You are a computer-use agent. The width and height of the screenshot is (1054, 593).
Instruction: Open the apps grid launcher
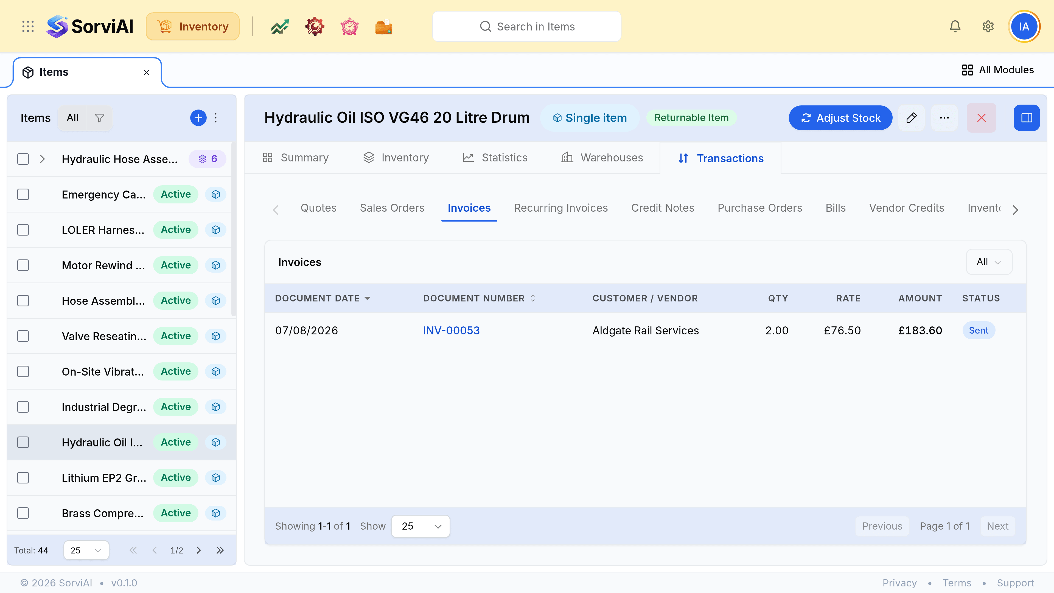(28, 27)
